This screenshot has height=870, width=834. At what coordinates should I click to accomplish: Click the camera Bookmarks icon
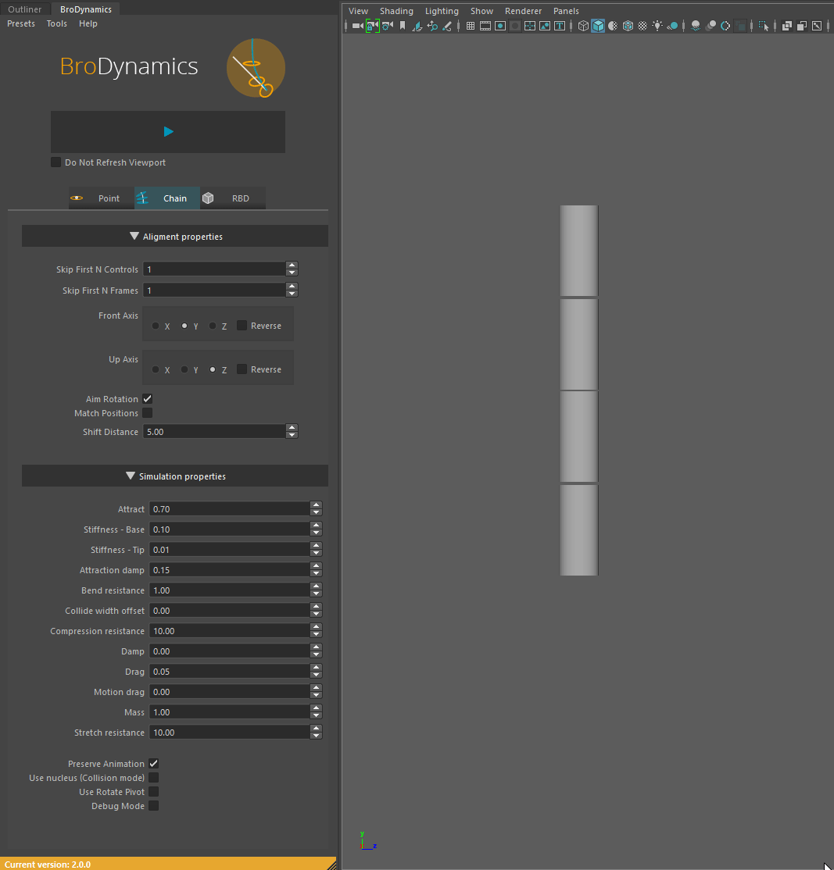pos(403,26)
